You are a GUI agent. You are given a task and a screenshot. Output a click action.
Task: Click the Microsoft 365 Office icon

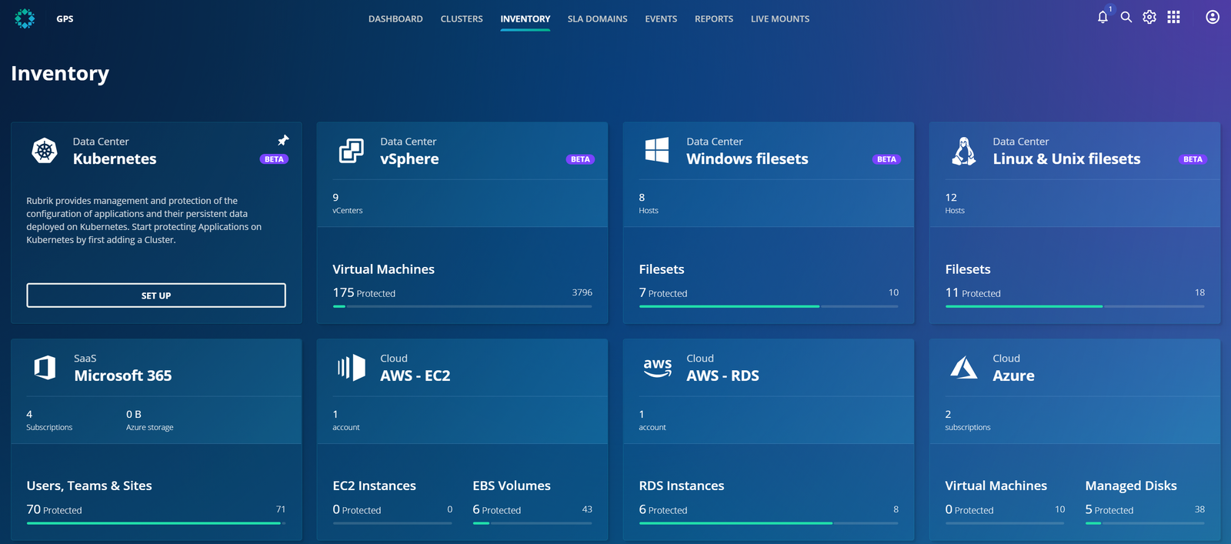coord(45,367)
